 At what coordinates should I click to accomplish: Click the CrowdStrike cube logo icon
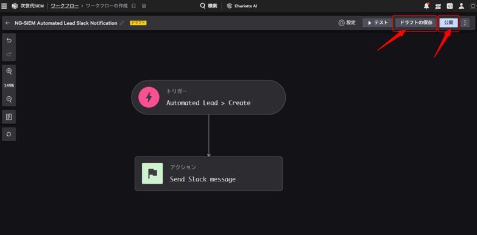point(14,6)
